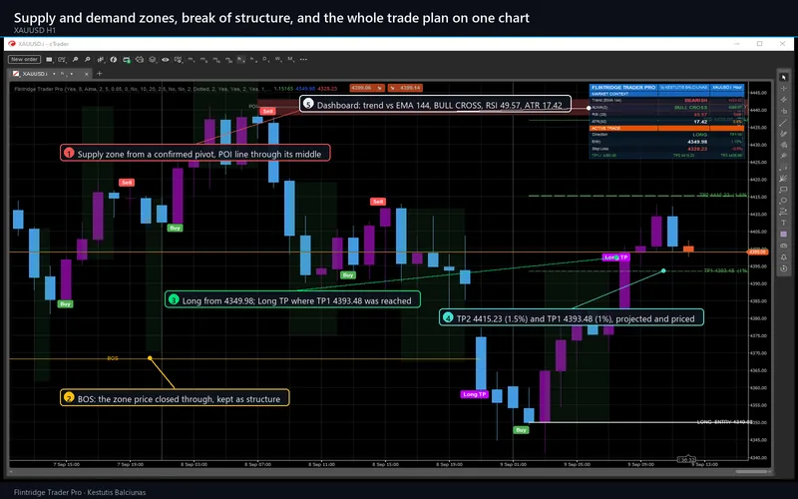Expand the timeframe dropdown on the chart tab

click(x=71, y=74)
